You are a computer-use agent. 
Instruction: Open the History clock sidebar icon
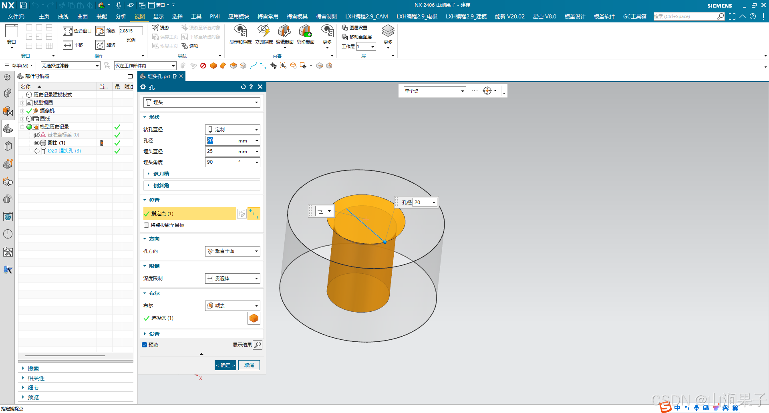[x=8, y=234]
